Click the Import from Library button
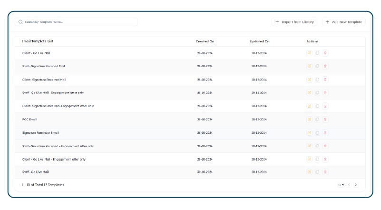The image size is (381, 210). [x=294, y=22]
